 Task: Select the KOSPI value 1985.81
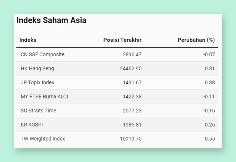(132, 125)
